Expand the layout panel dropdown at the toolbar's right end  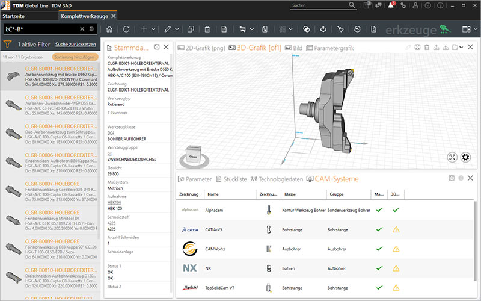[x=476, y=29]
